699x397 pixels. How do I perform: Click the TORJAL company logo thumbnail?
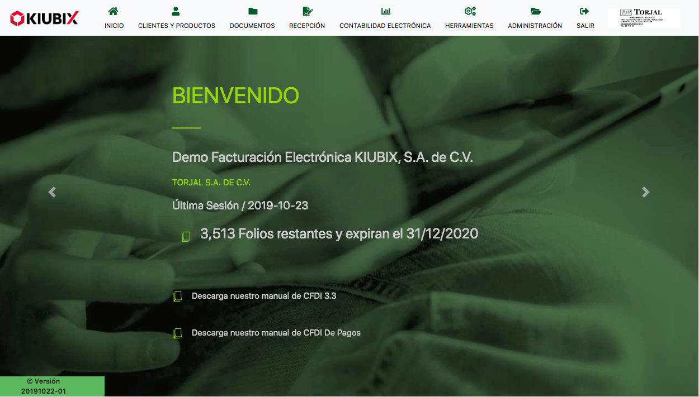point(644,18)
